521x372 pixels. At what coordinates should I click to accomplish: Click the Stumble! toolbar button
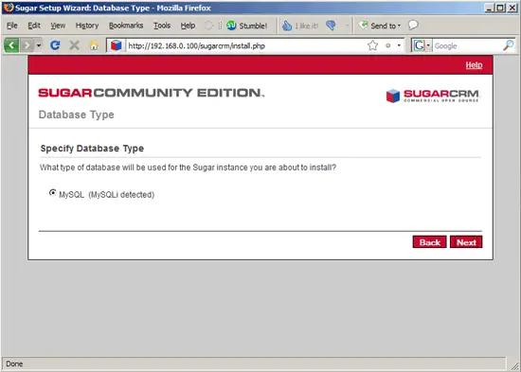[247, 26]
